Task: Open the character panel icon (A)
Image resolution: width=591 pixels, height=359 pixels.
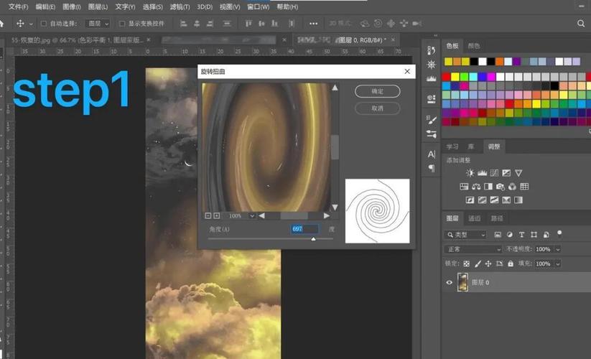Action: 432,154
